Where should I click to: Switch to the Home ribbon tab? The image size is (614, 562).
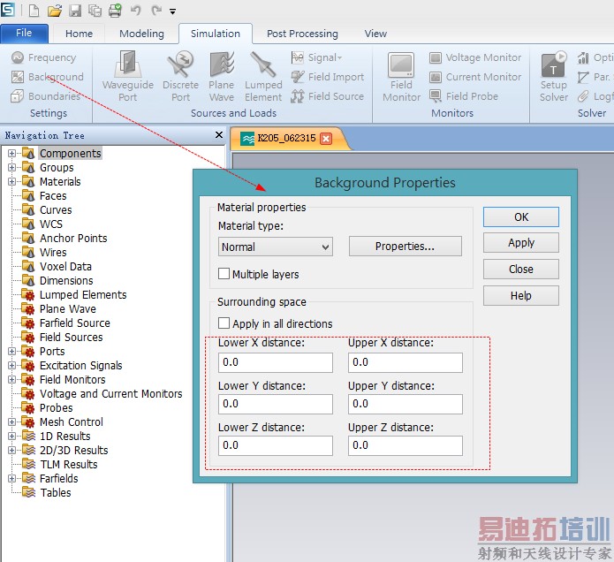[x=80, y=34]
